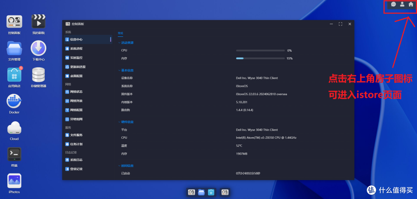
Task: Click firmware value iStoreOS 22.03.6 2024062810 oversea
Action: 261,94
